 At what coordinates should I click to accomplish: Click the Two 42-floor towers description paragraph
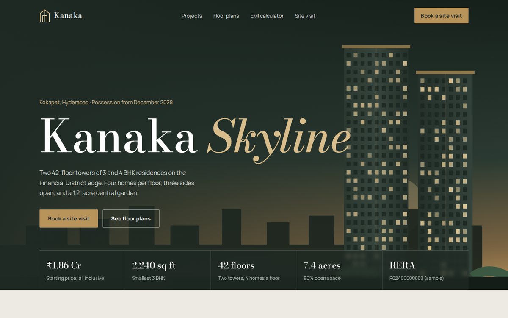coord(117,183)
